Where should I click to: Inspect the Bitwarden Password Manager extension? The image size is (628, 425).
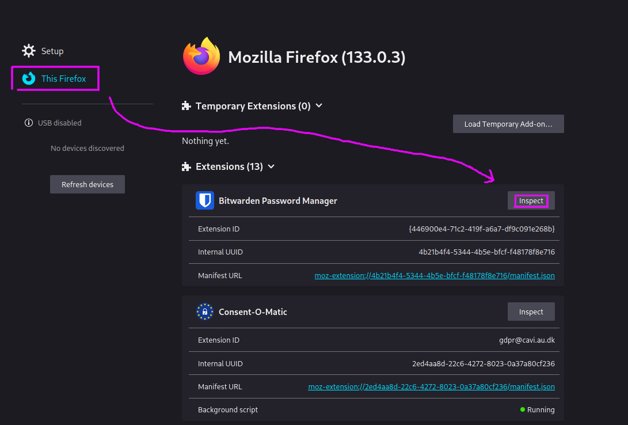pos(530,200)
